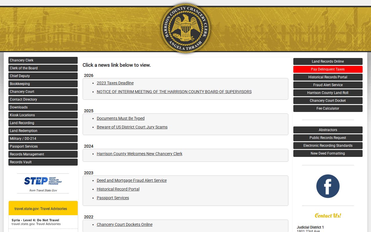Open Chancery Court Dockets Online link
Screen dimensions: 371x232
tap(125, 224)
